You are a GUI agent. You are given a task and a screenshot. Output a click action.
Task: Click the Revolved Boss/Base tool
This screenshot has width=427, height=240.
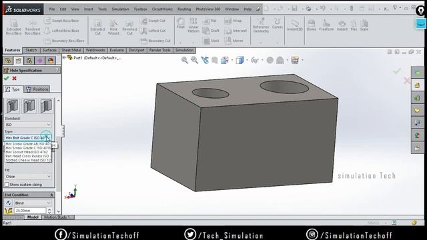click(33, 27)
